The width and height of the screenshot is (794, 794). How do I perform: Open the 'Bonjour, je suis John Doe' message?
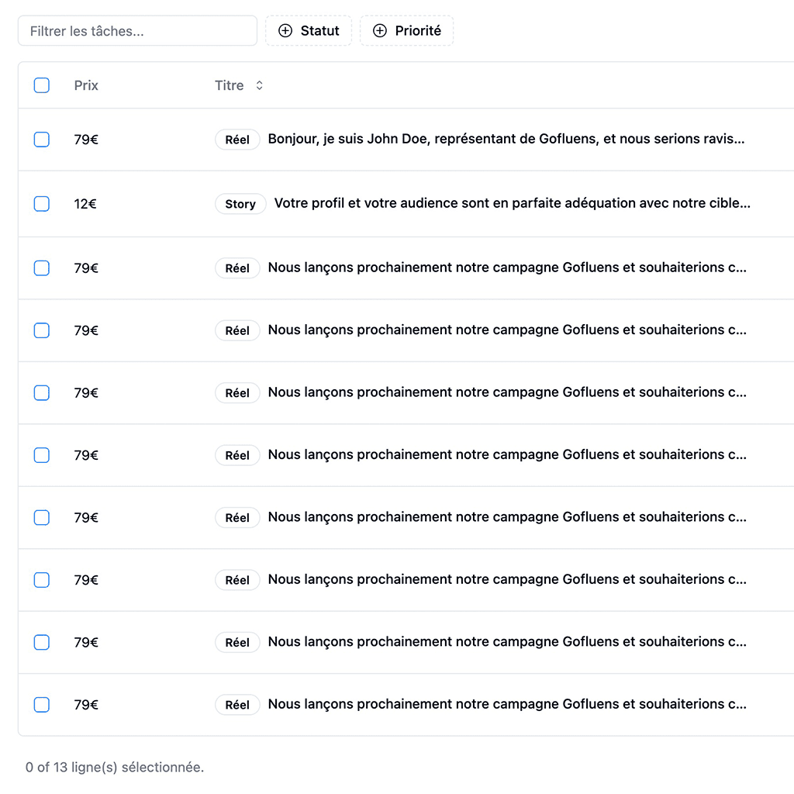point(506,140)
